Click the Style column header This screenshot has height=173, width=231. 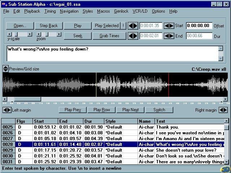pos(121,121)
